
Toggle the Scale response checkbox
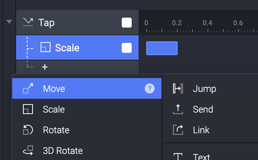tap(127, 48)
